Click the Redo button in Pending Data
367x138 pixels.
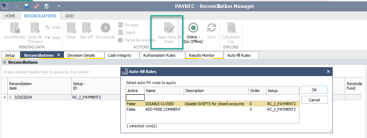tap(53, 38)
